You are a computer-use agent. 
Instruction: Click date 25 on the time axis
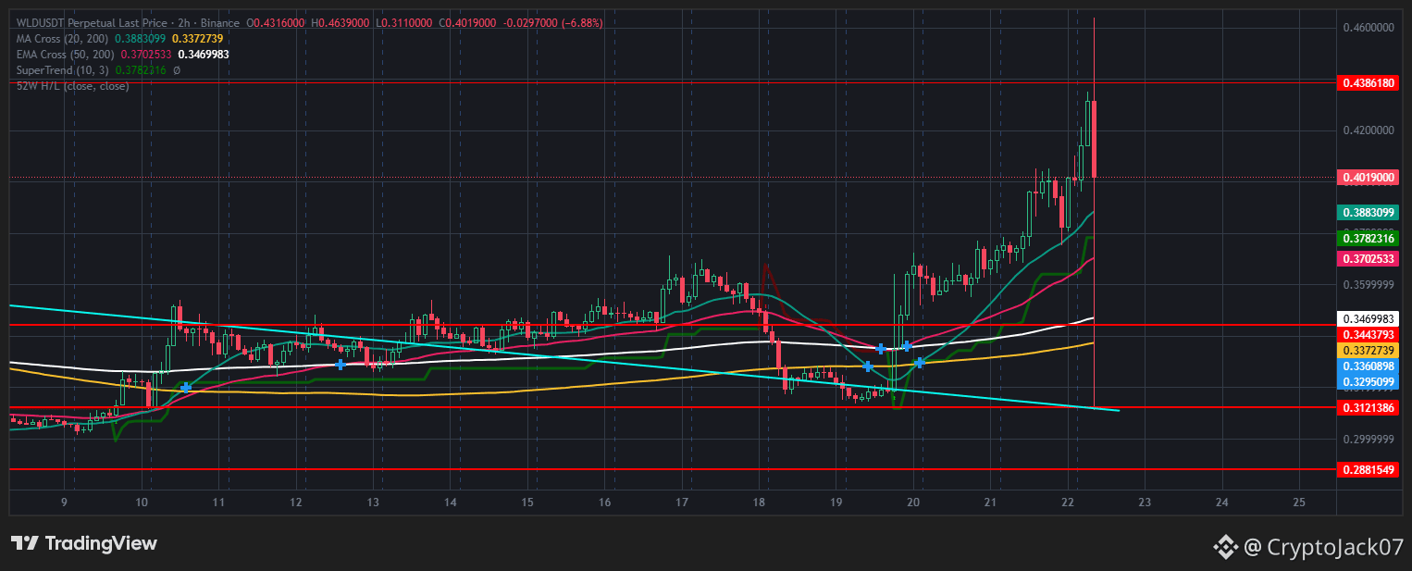[1298, 503]
